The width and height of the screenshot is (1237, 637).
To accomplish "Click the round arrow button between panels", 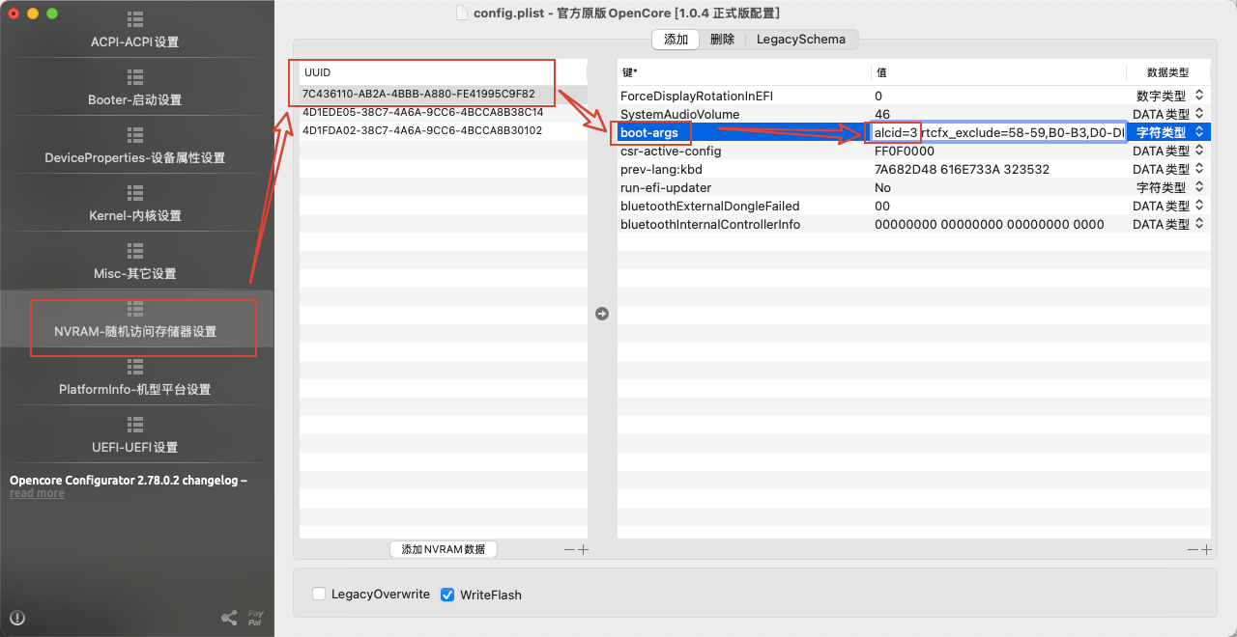I will tap(602, 314).
